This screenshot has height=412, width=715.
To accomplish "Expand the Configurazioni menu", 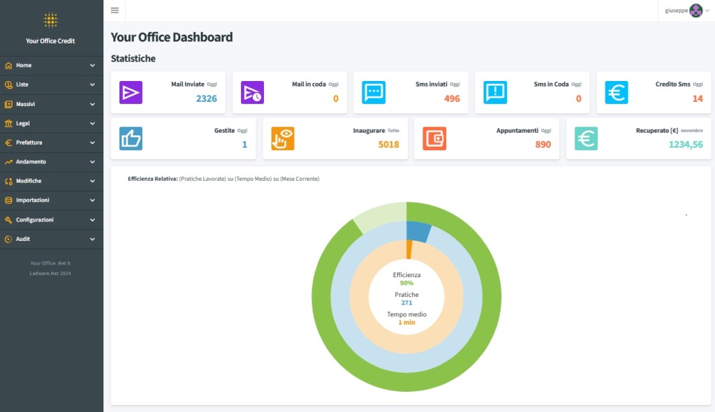I will point(51,219).
